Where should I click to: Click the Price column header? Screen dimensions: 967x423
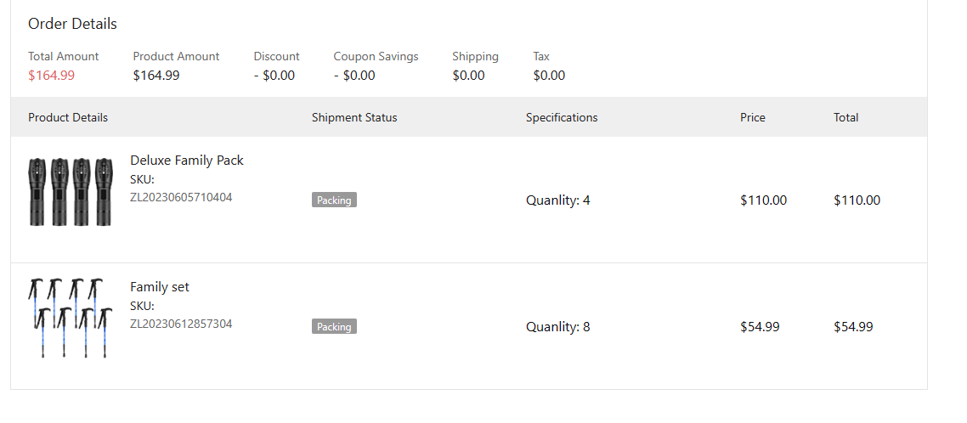pyautogui.click(x=753, y=117)
